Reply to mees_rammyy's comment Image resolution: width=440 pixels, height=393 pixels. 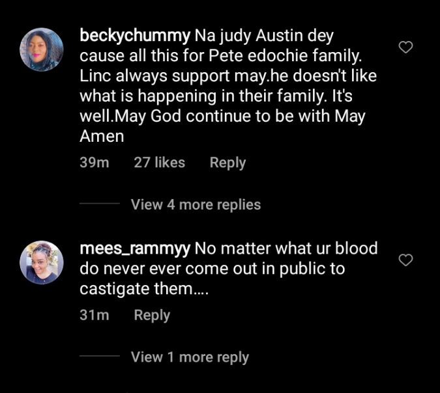tap(152, 315)
